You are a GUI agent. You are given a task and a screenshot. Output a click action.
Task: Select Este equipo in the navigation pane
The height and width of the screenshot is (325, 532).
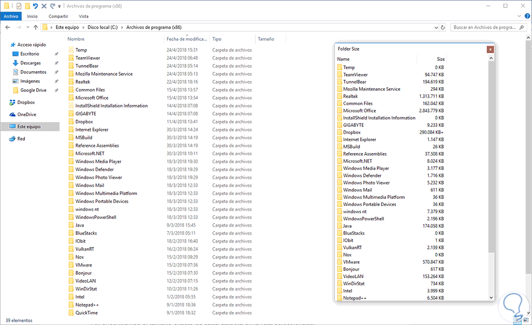pos(30,126)
